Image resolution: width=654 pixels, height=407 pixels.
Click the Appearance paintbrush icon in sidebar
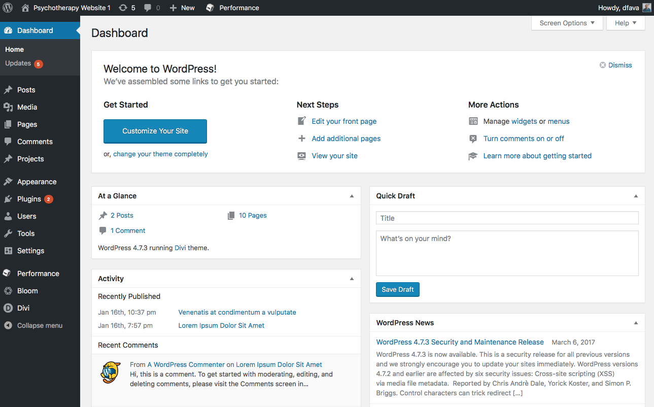click(x=8, y=182)
